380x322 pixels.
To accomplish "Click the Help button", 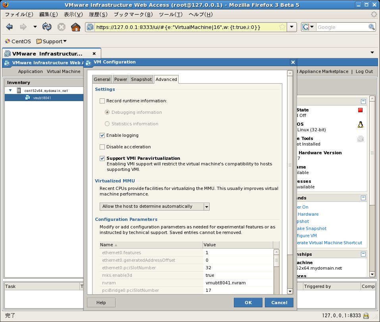I will 101,303.
